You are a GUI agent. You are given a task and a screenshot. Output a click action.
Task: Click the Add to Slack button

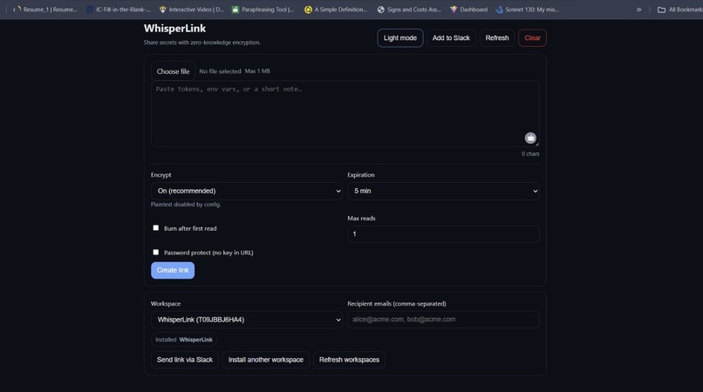coord(451,38)
